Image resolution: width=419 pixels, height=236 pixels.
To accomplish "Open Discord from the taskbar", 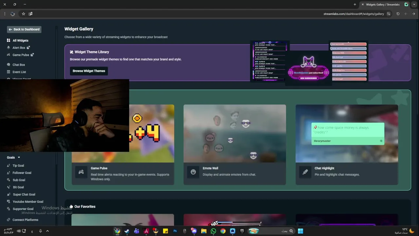I will click(x=194, y=231).
